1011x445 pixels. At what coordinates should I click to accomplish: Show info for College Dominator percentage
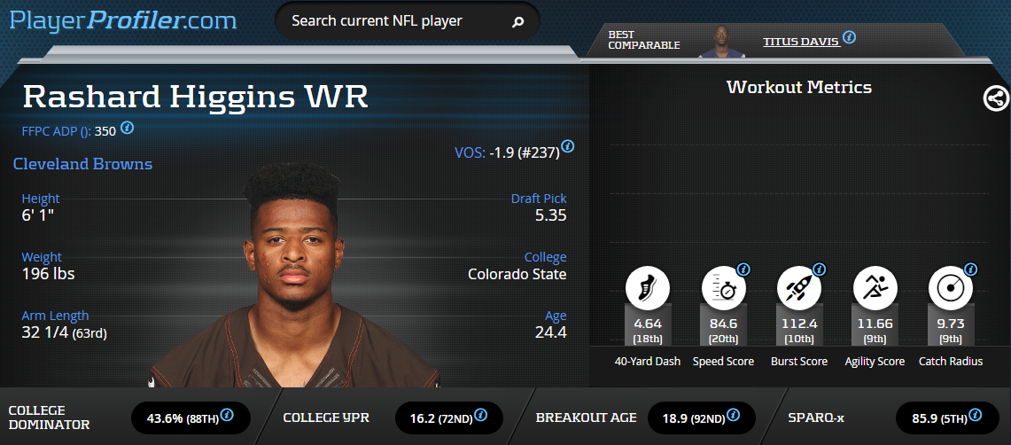(x=227, y=414)
